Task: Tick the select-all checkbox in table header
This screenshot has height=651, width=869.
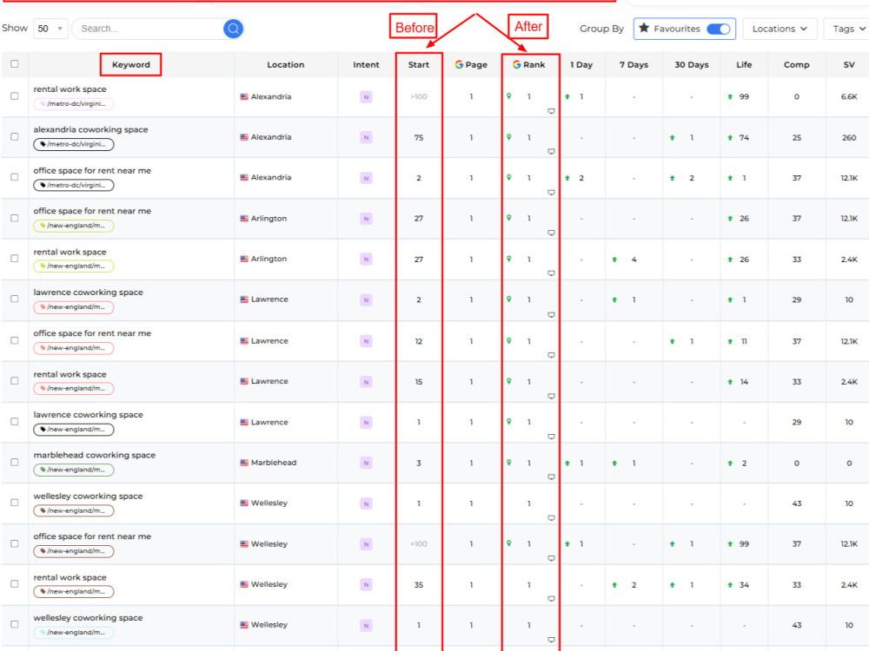Action: [x=15, y=63]
